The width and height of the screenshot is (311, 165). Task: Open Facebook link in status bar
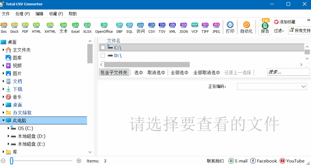click(264, 161)
